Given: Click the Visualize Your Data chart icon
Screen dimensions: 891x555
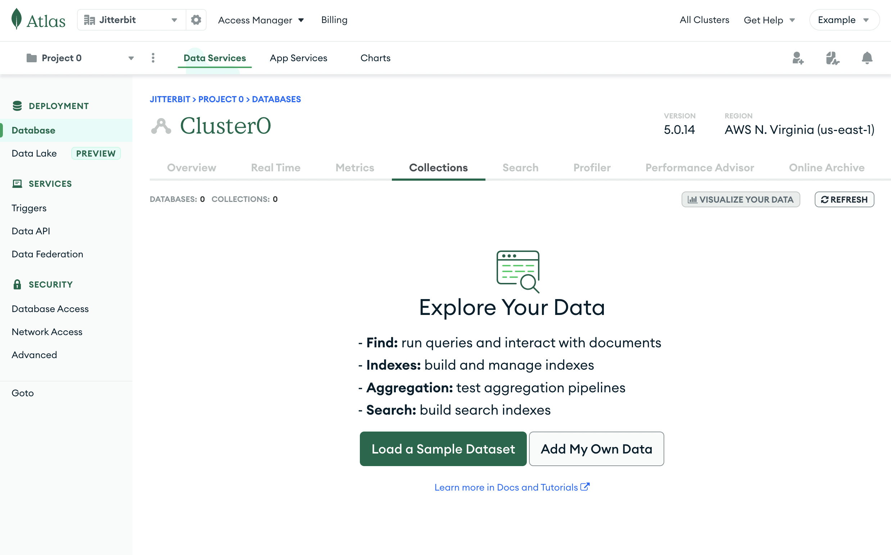Looking at the screenshot, I should [x=691, y=199].
